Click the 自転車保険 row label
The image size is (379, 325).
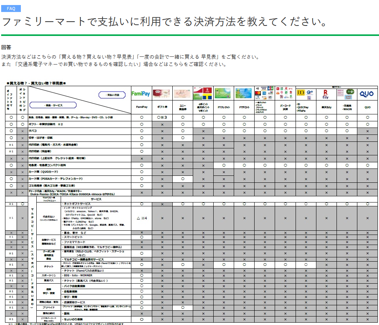tap(70, 291)
